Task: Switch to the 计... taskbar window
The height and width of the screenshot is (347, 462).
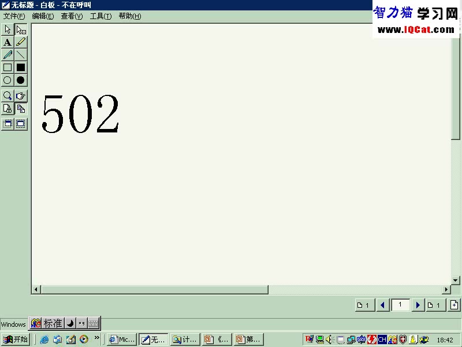Action: (x=185, y=339)
